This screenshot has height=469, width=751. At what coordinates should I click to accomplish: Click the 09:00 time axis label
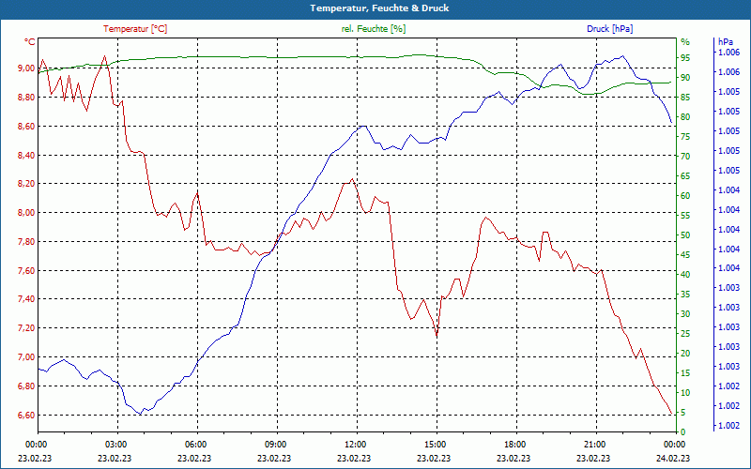pos(276,444)
